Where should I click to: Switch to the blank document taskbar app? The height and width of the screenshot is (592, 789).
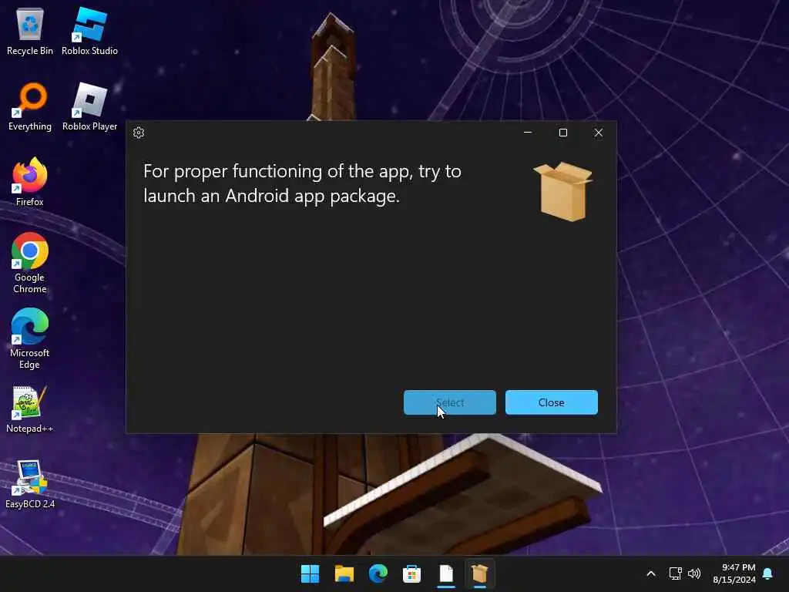446,573
